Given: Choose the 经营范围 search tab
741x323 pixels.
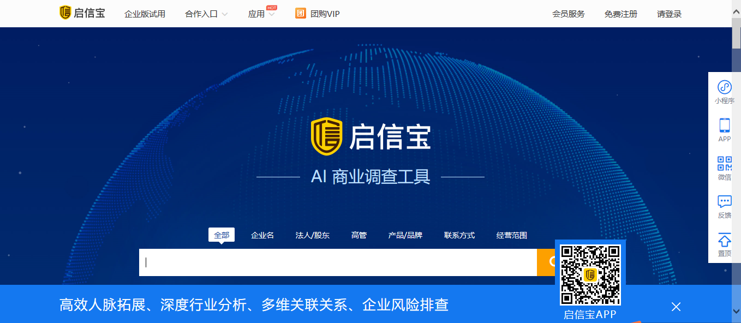Looking at the screenshot, I should coord(512,235).
